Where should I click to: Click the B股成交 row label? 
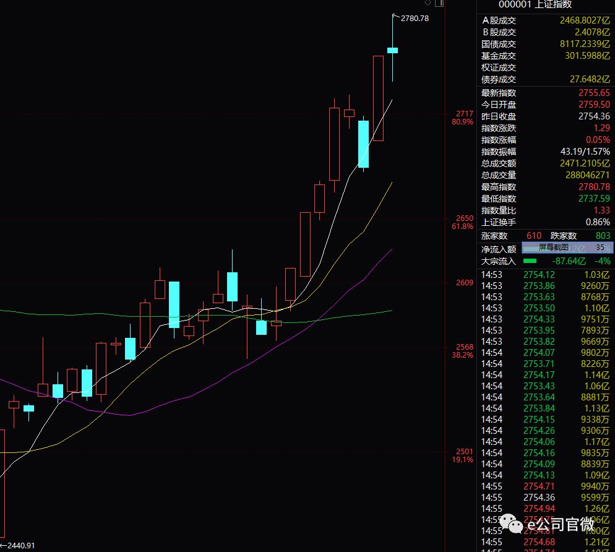(x=499, y=32)
